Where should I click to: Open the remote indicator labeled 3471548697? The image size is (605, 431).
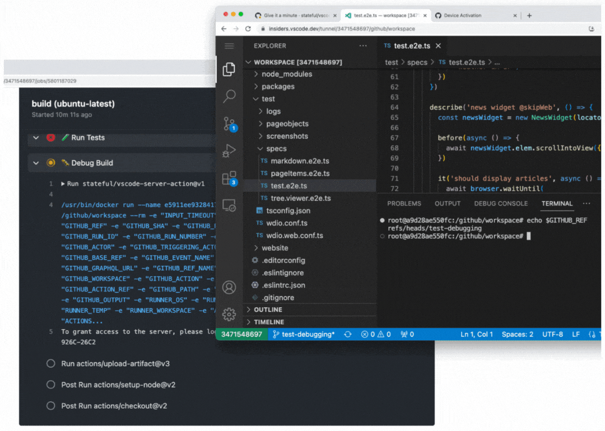coord(241,334)
